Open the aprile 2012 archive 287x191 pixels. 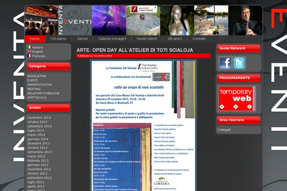pyautogui.click(x=36, y=186)
